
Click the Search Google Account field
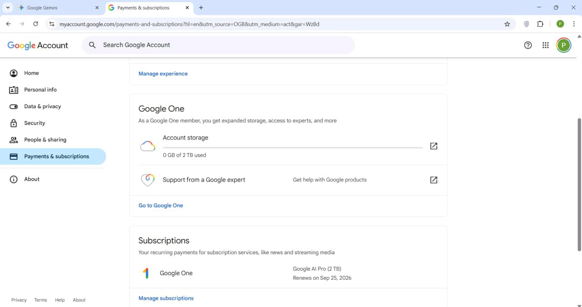point(218,45)
